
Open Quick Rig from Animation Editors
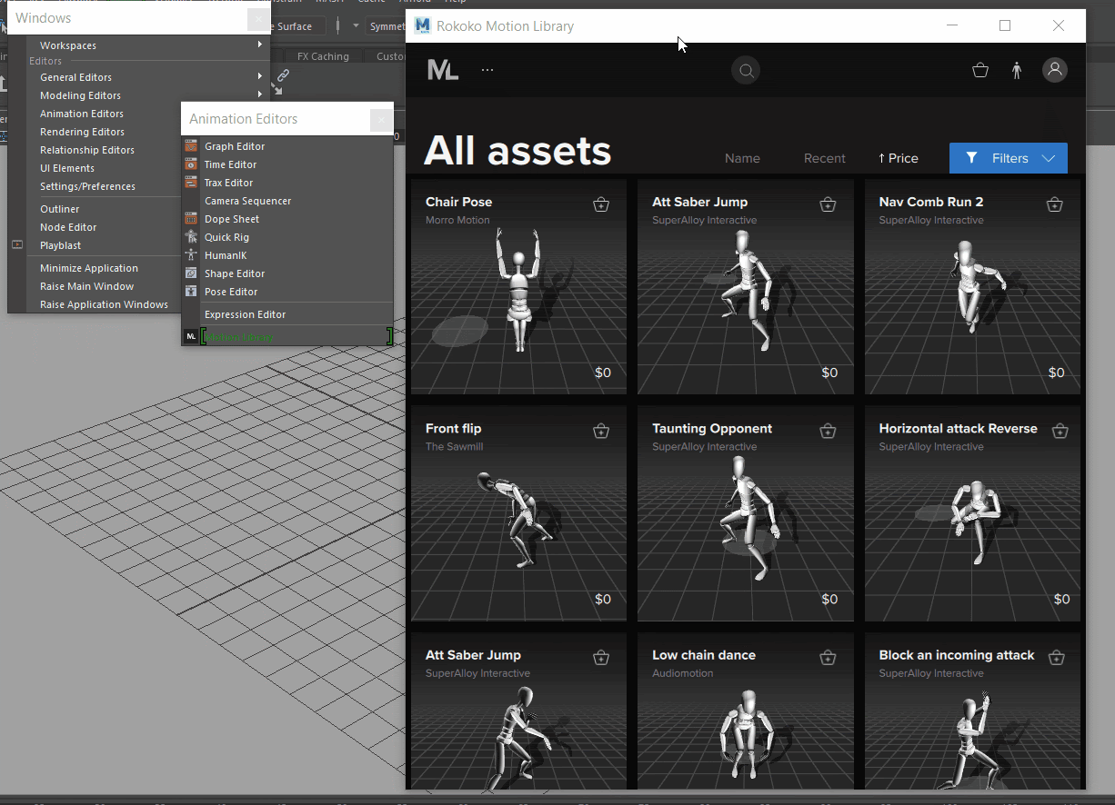226,237
